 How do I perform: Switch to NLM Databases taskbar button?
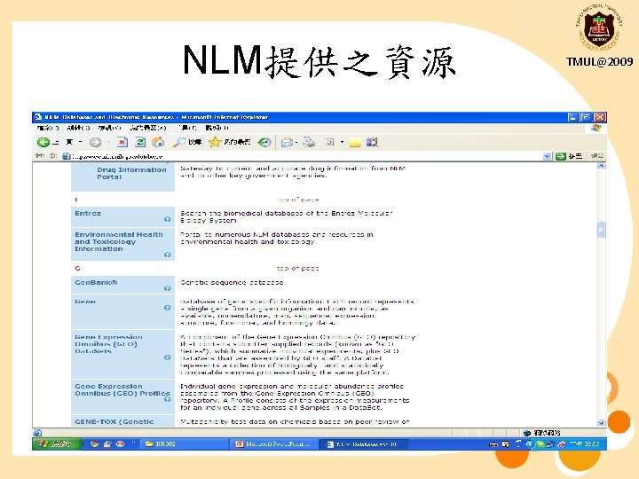362,444
